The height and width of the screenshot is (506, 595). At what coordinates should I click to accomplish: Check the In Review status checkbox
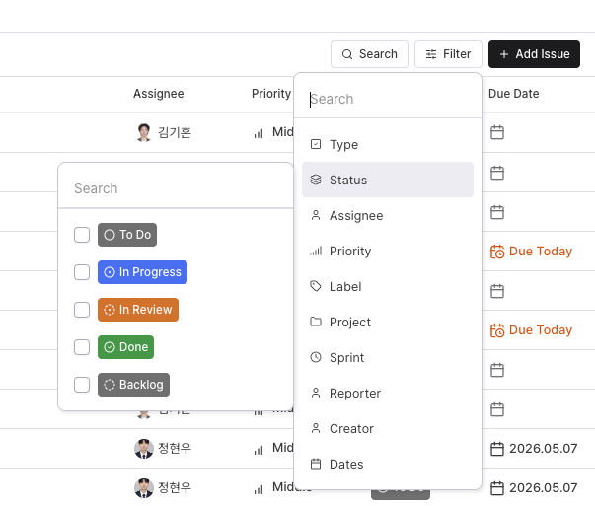tap(82, 310)
